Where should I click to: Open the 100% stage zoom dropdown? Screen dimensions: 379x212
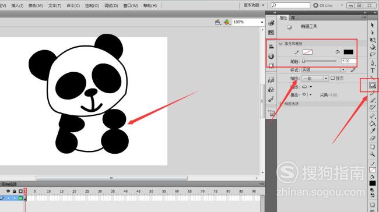pyautogui.click(x=248, y=22)
